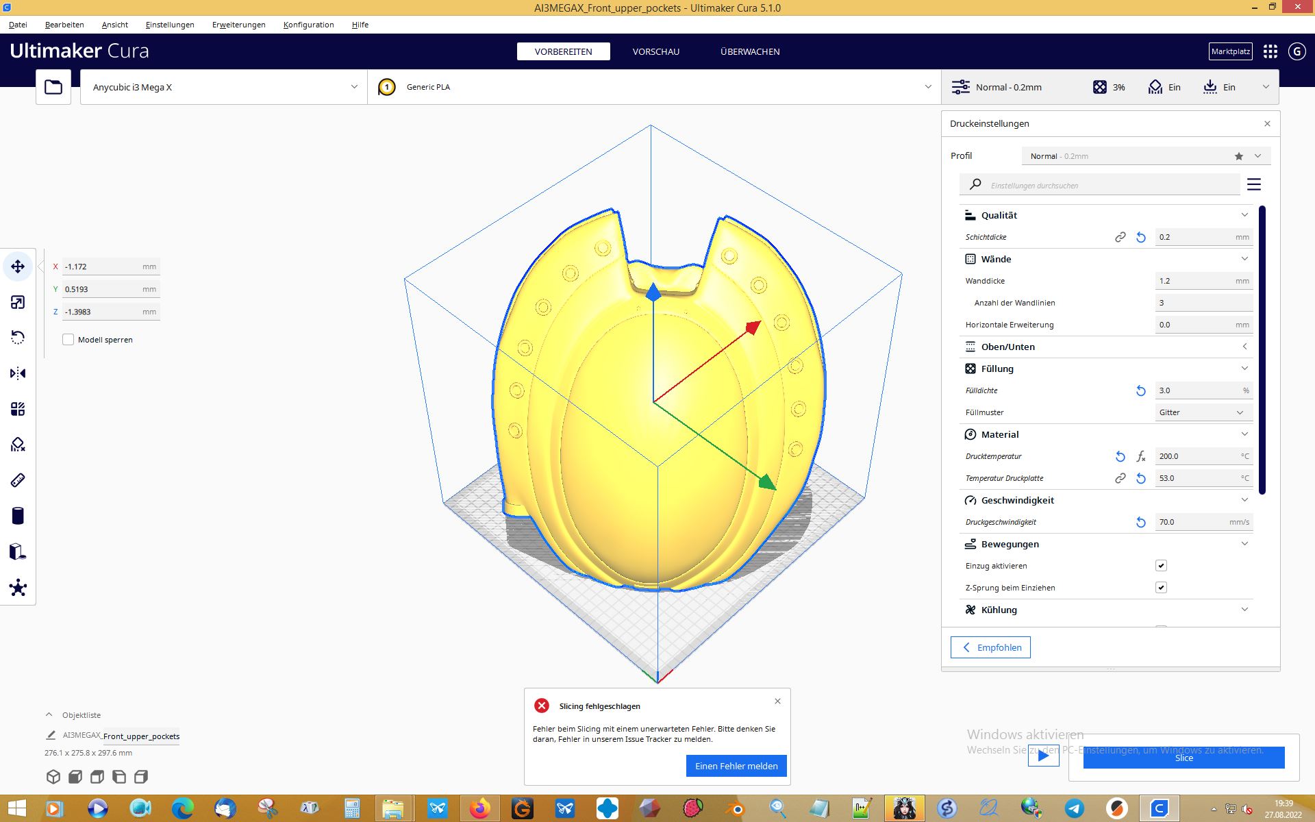The height and width of the screenshot is (822, 1315).
Task: Open the Datei menu
Action: 18,25
